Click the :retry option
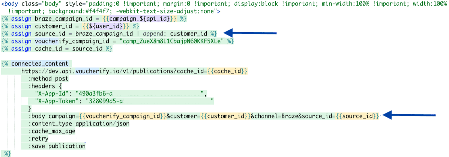 coord(38,138)
